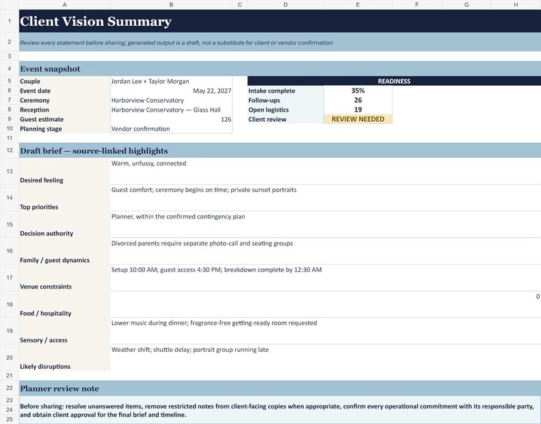Viewport: 541px width, 424px height.
Task: Select the Decision authority label cell
Action: [x=65, y=225]
